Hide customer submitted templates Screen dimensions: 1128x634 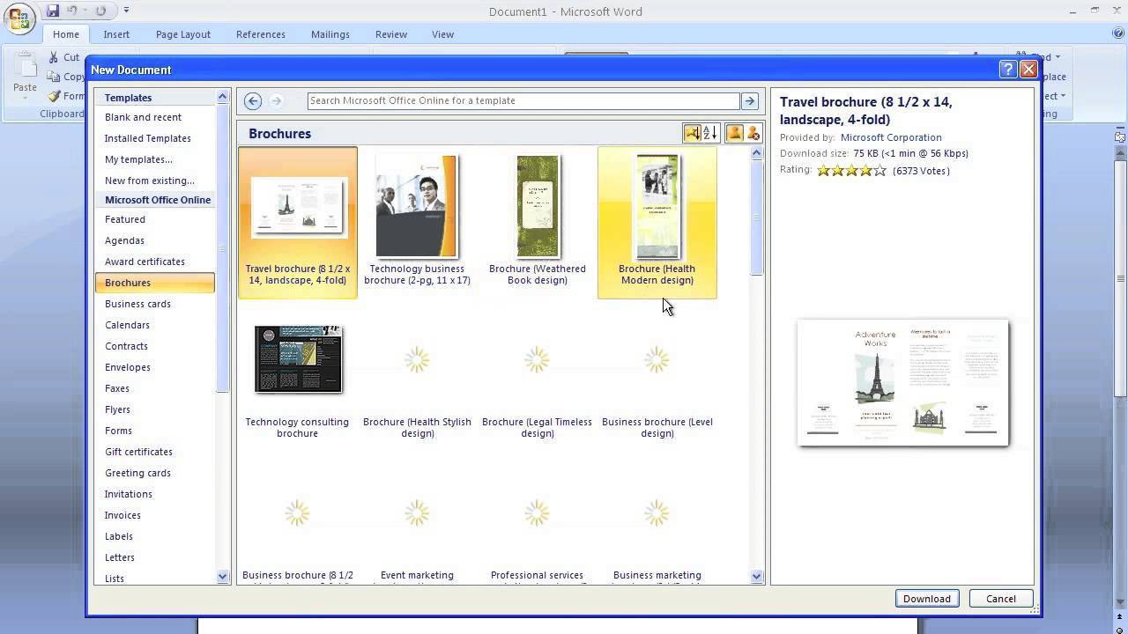coord(753,133)
